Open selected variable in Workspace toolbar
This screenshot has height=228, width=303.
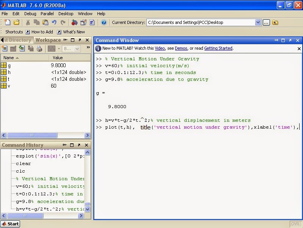click(13, 48)
